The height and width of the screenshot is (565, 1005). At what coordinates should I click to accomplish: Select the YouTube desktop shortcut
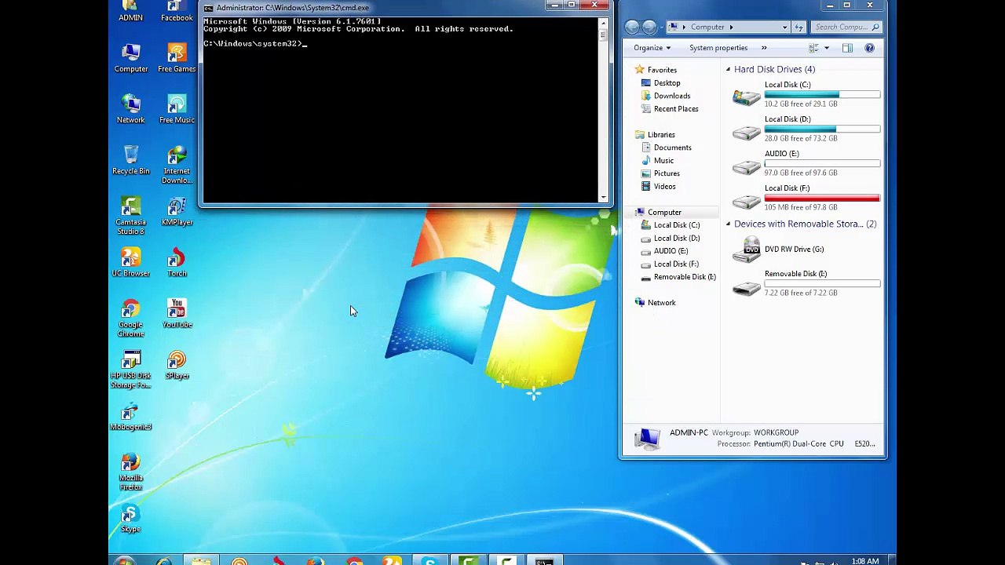coord(177,313)
